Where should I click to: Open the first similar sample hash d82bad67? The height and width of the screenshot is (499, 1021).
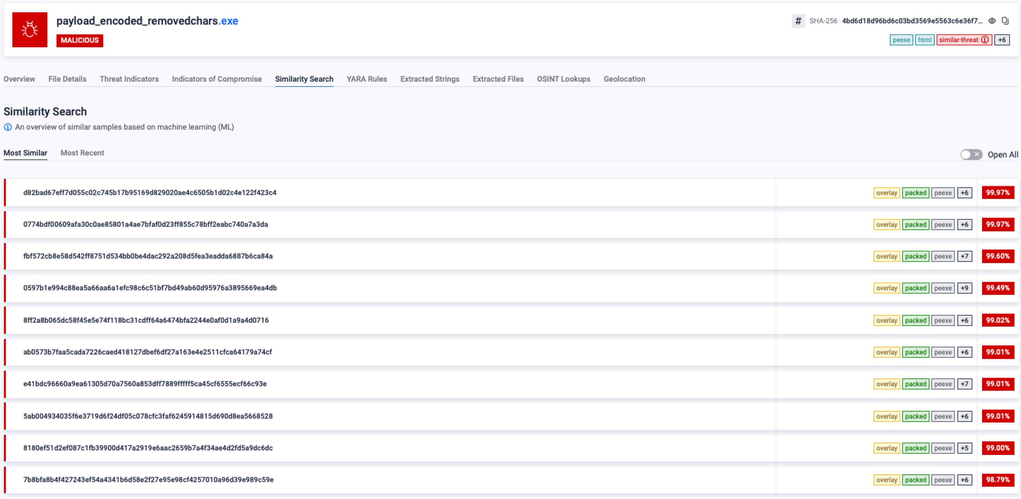(150, 193)
